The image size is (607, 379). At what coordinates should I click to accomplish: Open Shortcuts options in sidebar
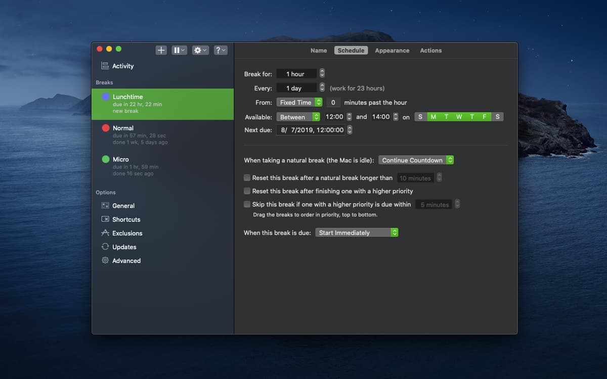(x=126, y=219)
